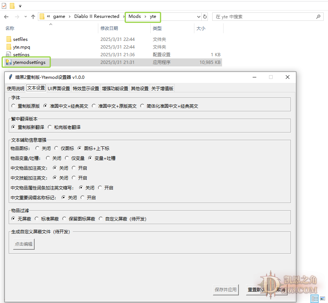Sort files by 名称 column
The image size is (328, 303).
(10, 28)
